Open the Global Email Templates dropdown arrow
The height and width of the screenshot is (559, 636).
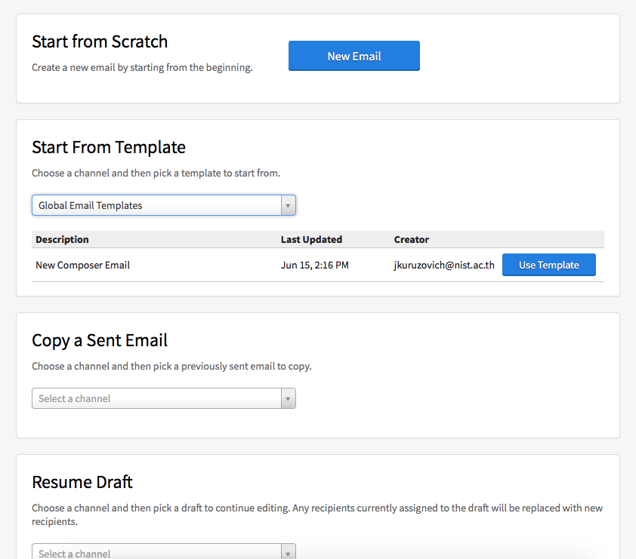click(288, 205)
